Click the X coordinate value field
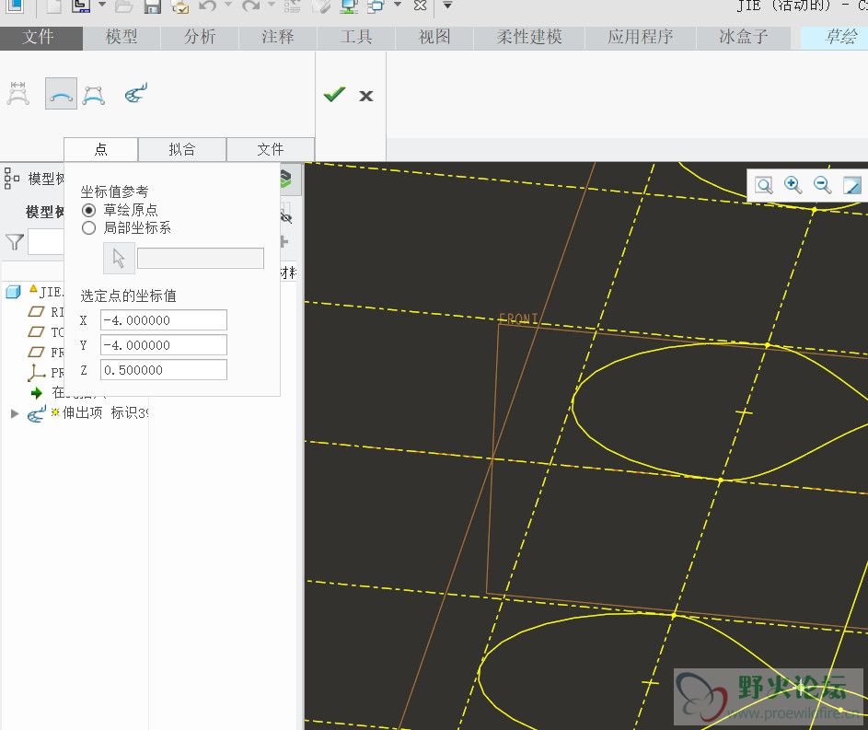Screen dimensions: 868x730 pos(163,320)
